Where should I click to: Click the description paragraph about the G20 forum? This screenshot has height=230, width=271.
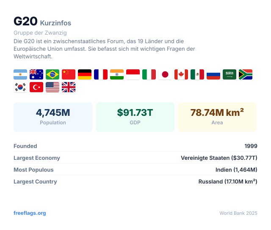(104, 49)
